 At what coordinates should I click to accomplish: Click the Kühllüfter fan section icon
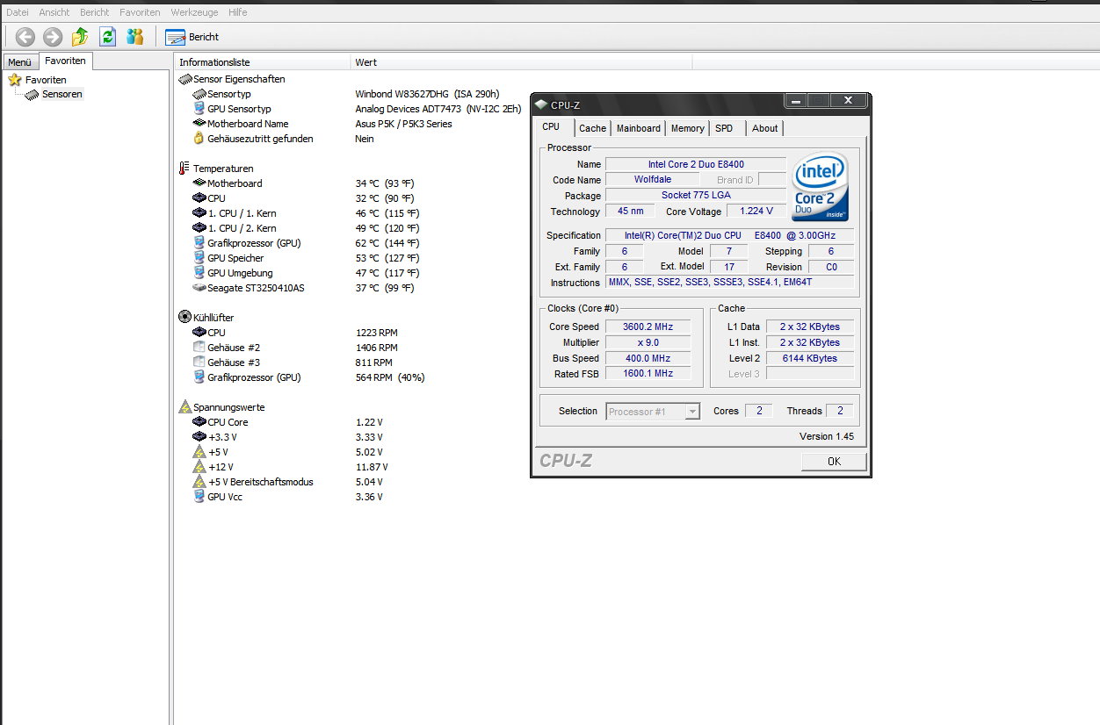[x=185, y=317]
